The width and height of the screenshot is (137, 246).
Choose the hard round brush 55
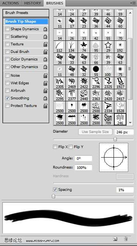point(96,71)
